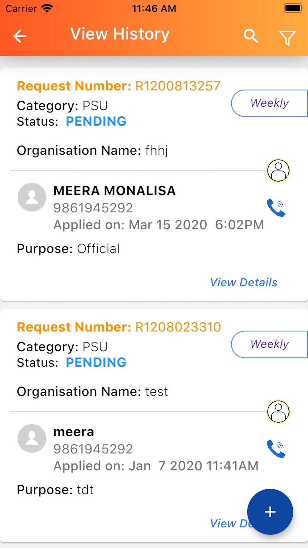Open the filter funnel icon
The image size is (308, 548).
287,38
